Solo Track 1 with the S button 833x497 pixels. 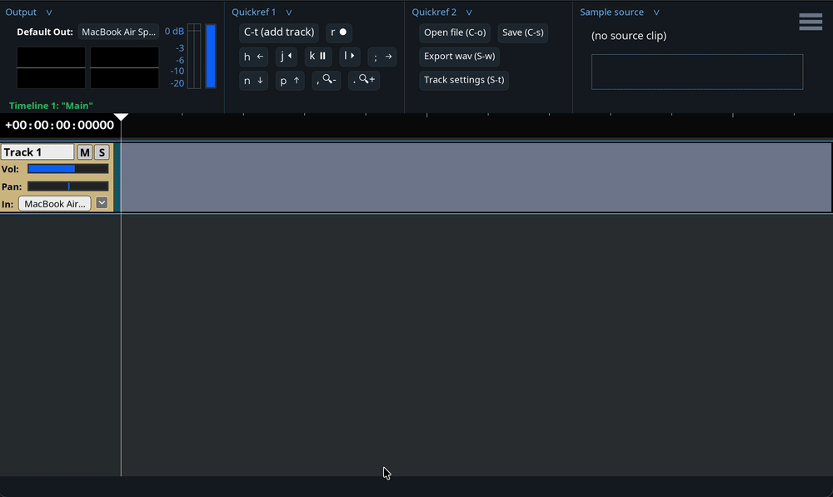coord(102,152)
